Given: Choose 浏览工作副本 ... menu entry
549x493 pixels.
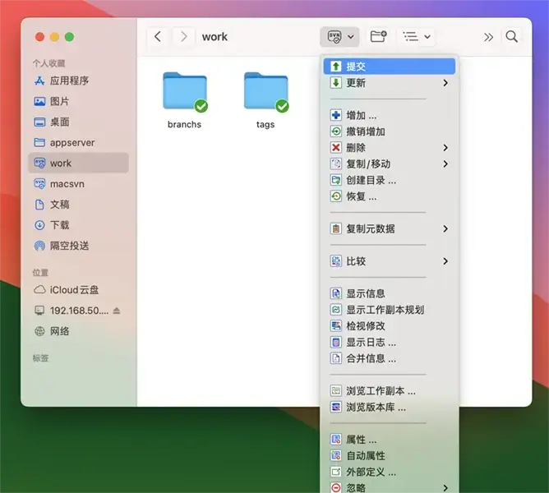Looking at the screenshot, I should tap(390, 391).
